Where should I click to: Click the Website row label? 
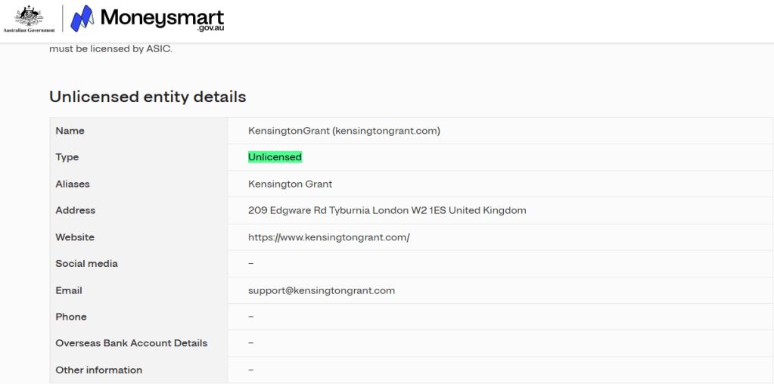click(x=74, y=237)
